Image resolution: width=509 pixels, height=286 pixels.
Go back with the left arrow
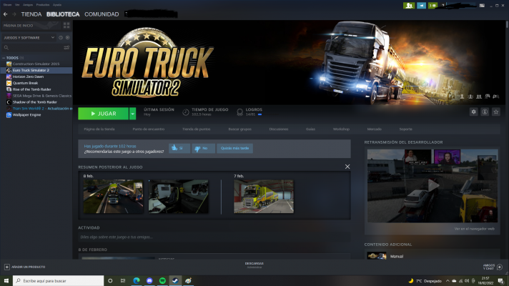(x=4, y=14)
